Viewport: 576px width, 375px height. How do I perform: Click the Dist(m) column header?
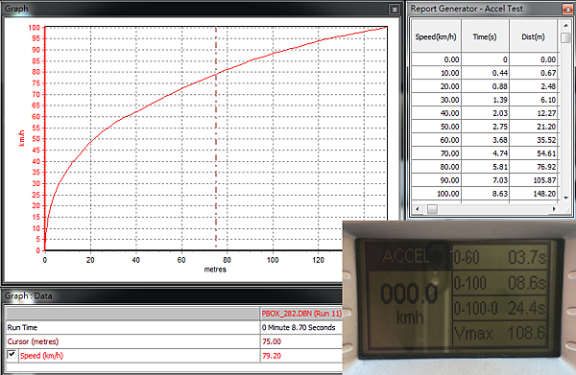[x=533, y=36]
